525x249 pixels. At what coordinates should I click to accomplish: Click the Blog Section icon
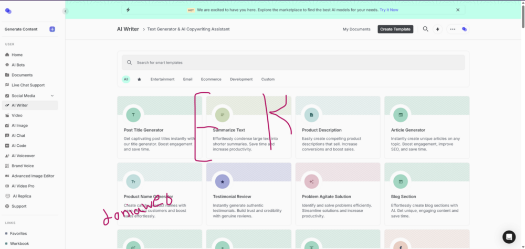[x=401, y=181]
